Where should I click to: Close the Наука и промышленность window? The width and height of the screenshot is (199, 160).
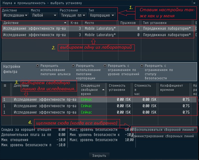tap(194, 3)
